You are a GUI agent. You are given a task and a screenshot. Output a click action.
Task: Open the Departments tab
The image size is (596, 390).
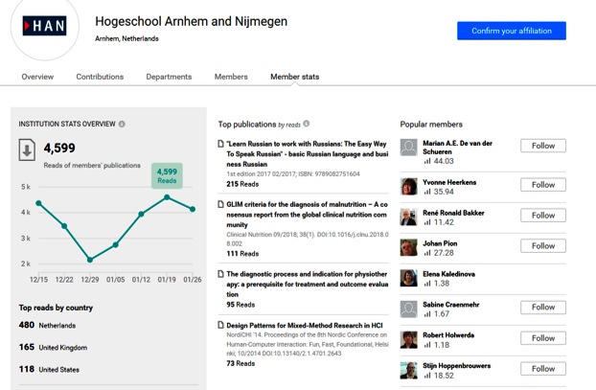click(x=169, y=77)
